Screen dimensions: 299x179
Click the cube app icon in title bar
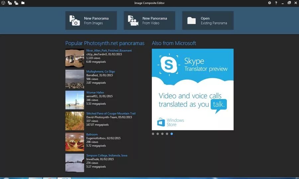click(x=3, y=3)
